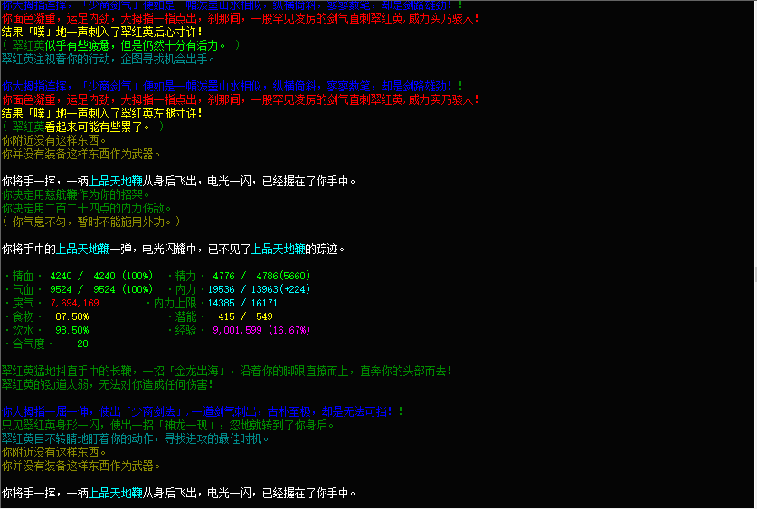Click the 饮水 percentage 98.50%
Screen dimensions: 757x509
(x=71, y=330)
